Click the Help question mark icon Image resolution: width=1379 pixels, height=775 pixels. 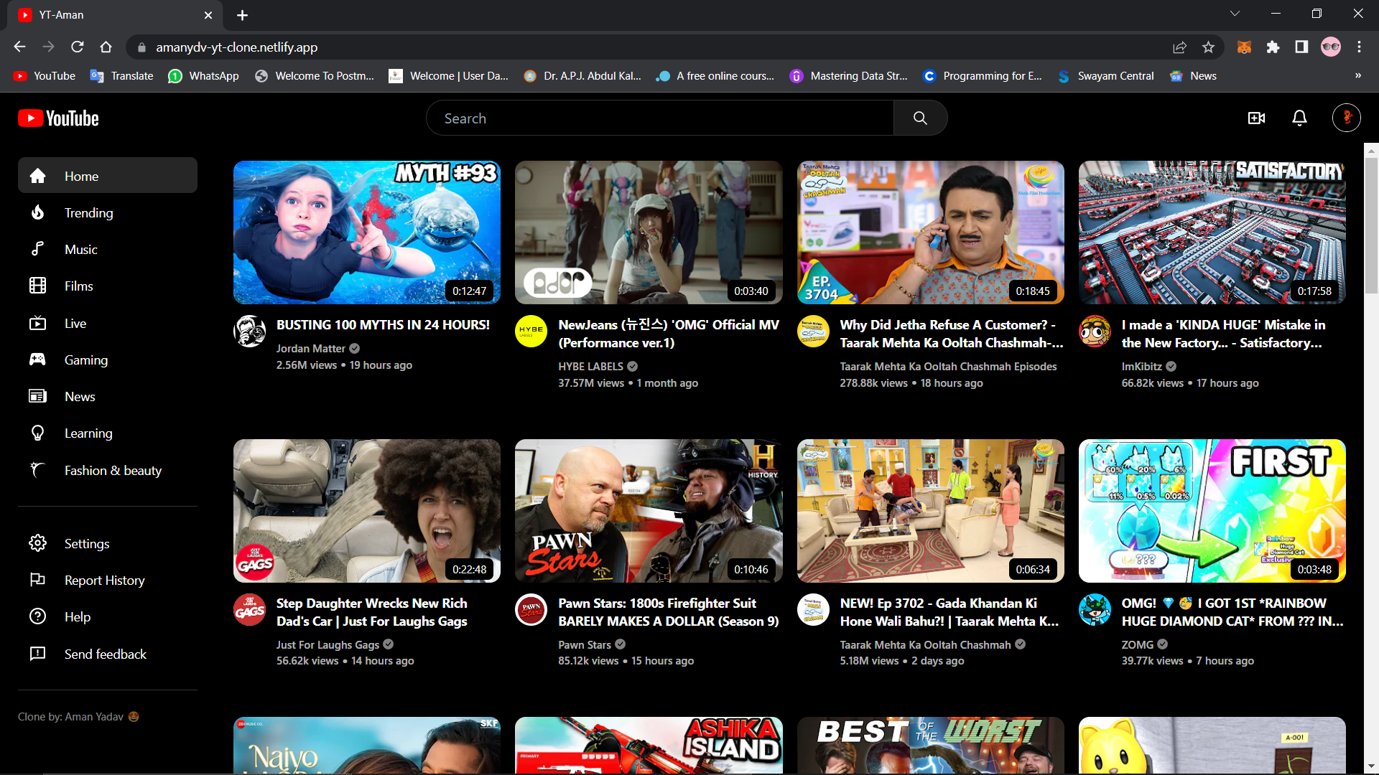pos(37,617)
